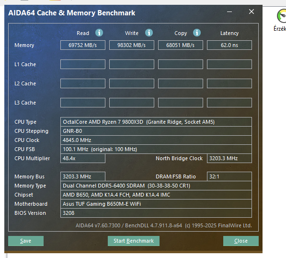The image size is (286, 258).
Task: Click Memory Type value DDR5-6400 SDRAM
Action: coord(156,186)
